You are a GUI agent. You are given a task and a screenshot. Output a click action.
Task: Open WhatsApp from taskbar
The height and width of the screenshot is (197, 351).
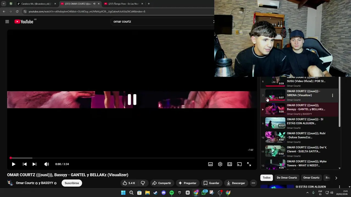pos(204,193)
